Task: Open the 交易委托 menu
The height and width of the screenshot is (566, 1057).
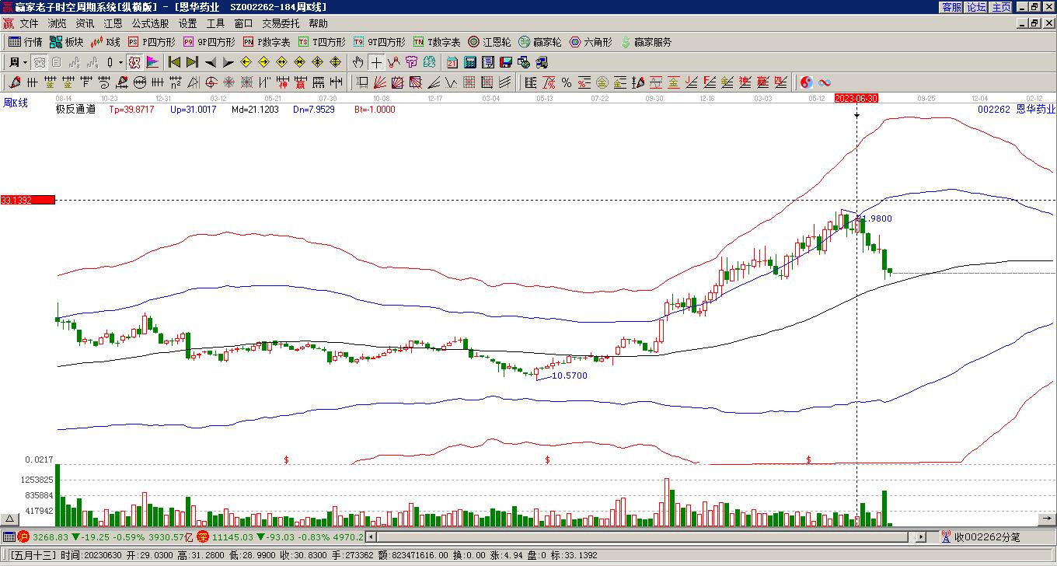Action: pyautogui.click(x=281, y=24)
